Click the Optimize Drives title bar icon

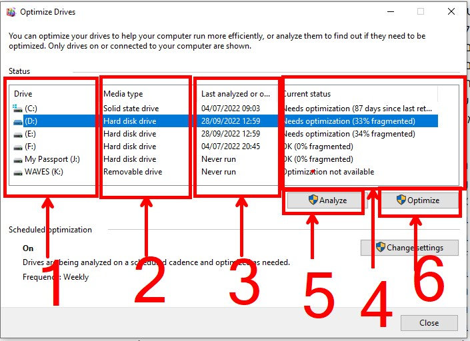[11, 12]
